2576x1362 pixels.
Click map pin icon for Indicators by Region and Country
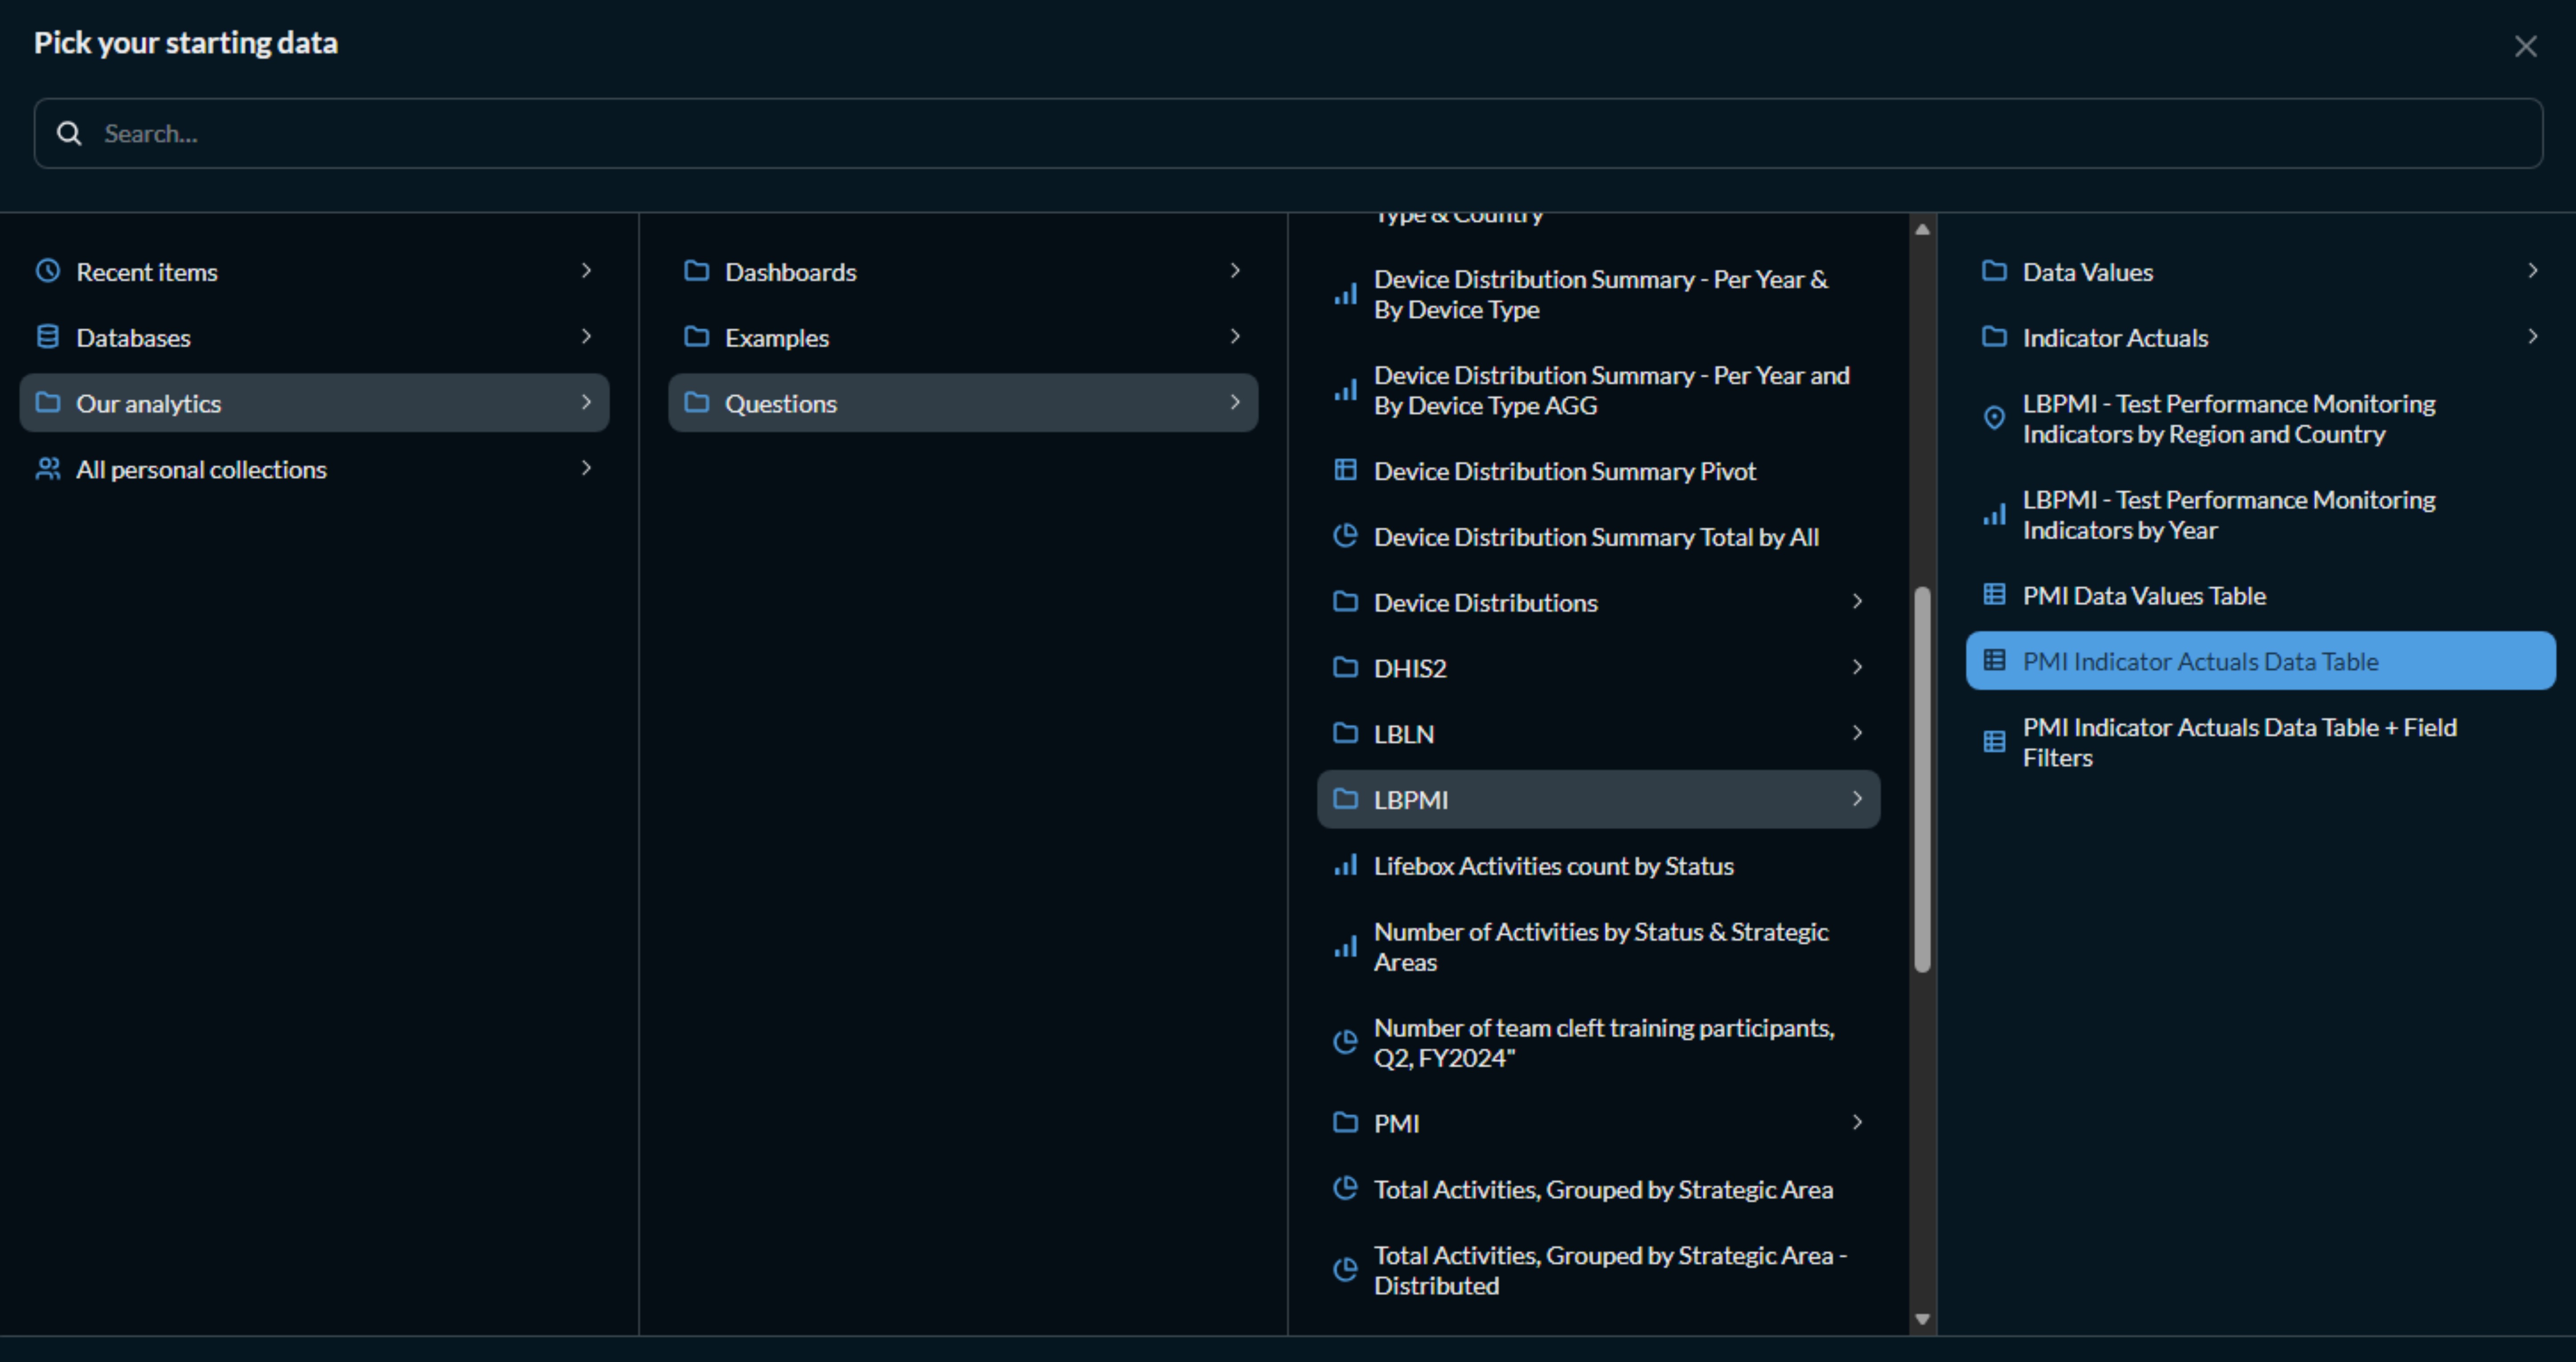pos(1995,418)
